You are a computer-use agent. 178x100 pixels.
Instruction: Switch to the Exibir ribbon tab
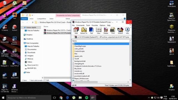coord(51,19)
